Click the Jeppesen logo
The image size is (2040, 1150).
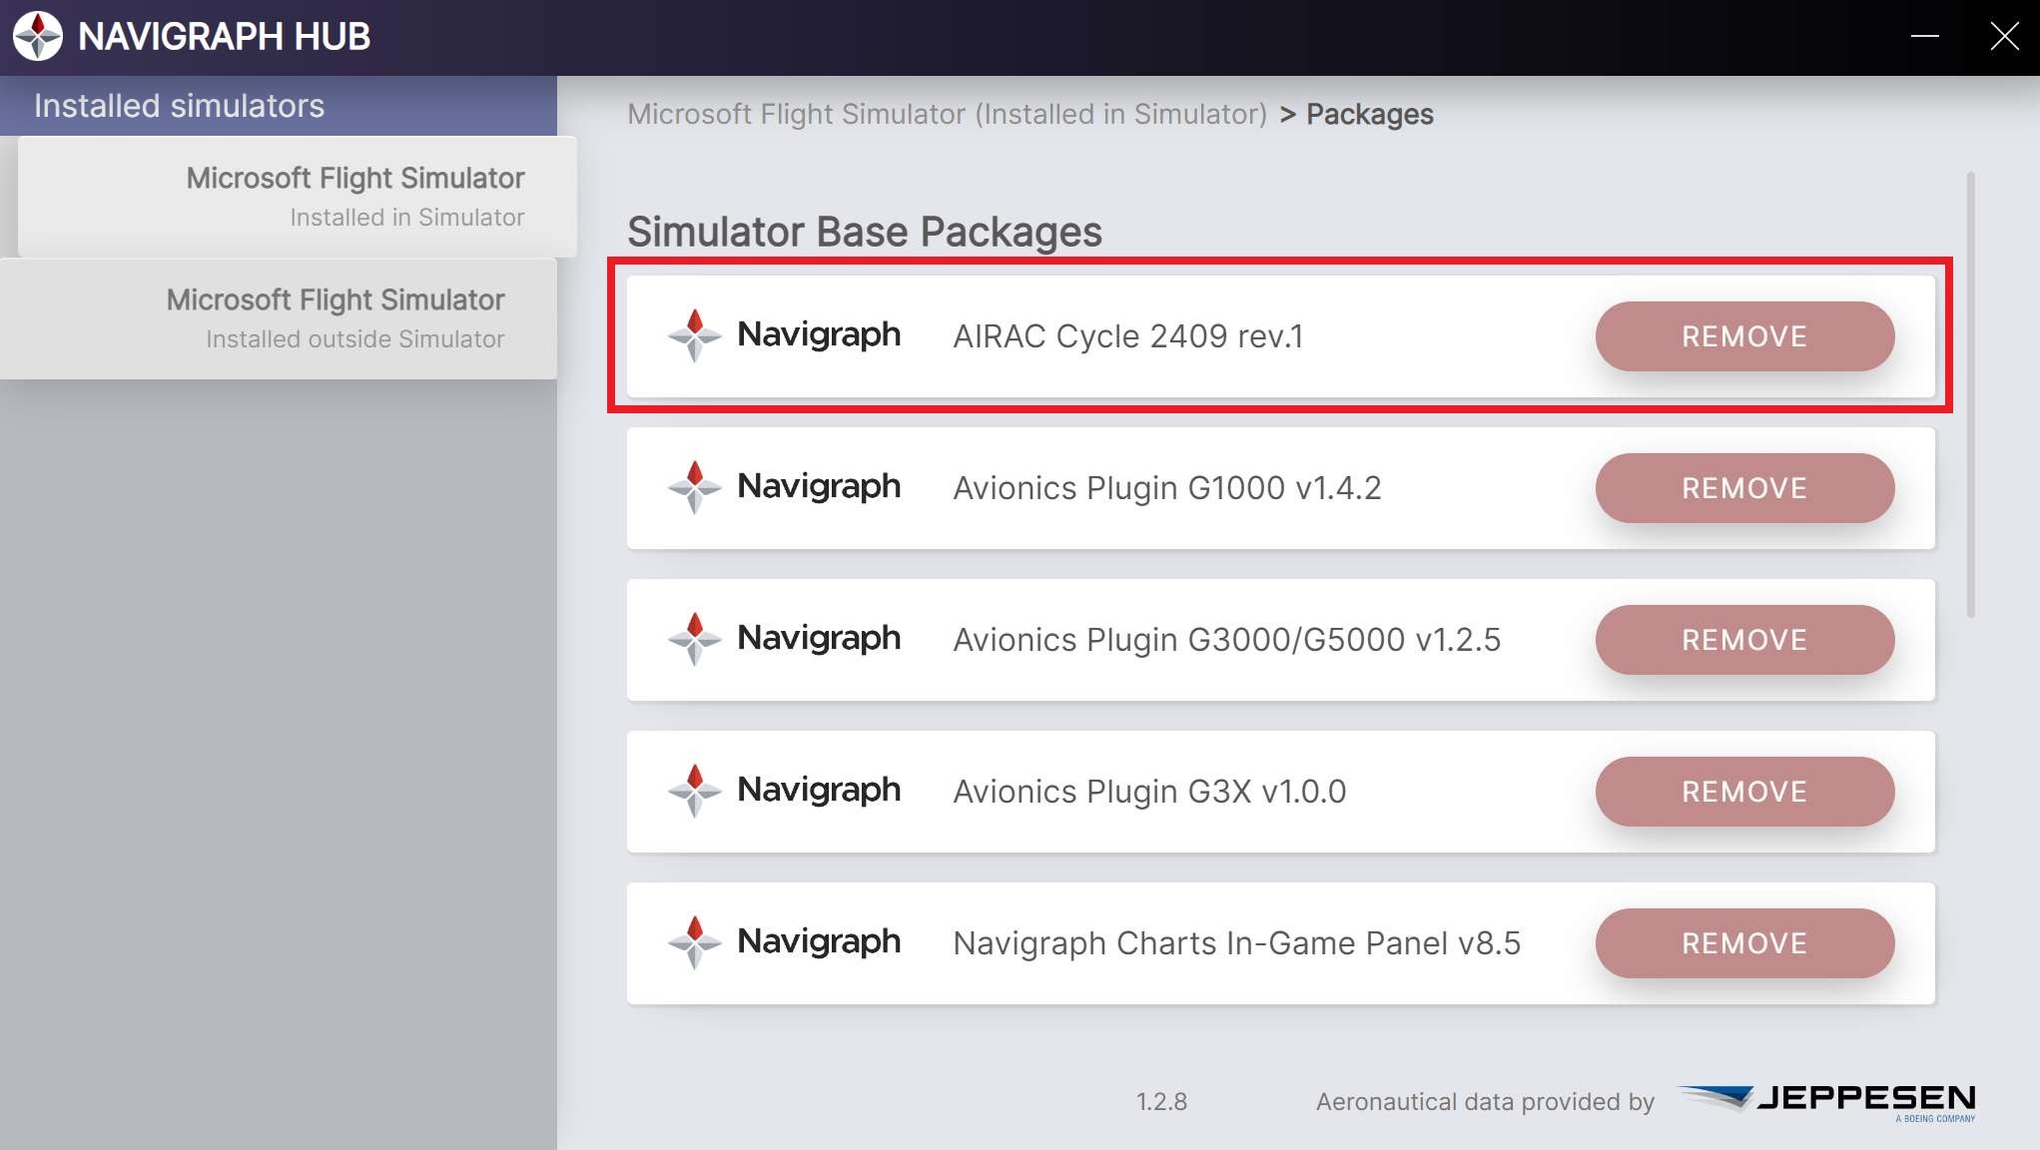1827,1102
